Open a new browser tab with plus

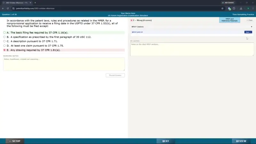[35, 3]
